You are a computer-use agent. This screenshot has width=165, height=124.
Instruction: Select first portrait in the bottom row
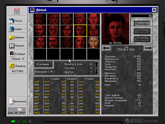tap(40, 42)
